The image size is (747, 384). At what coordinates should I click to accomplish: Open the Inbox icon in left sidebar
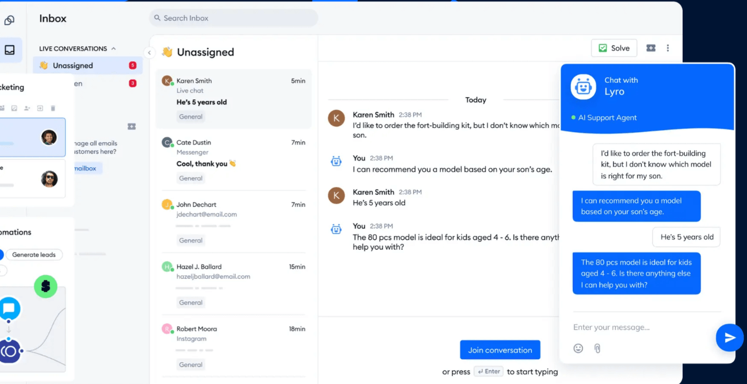10,50
